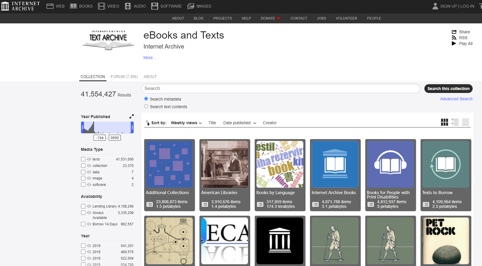This screenshot has width=482, height=266.
Task: Open the Volunteer menu item
Action: pyautogui.click(x=347, y=18)
